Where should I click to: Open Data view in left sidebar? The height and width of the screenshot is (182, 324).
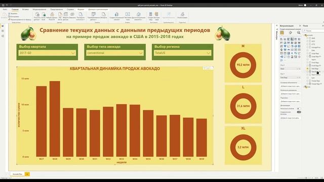[3, 31]
